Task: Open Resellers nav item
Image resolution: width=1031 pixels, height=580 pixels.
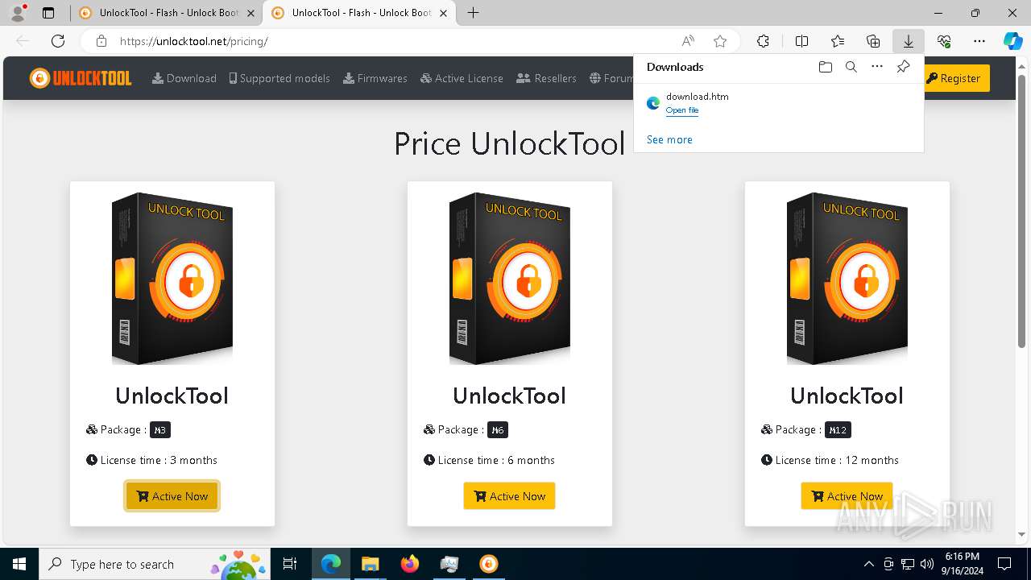Action: tap(546, 78)
